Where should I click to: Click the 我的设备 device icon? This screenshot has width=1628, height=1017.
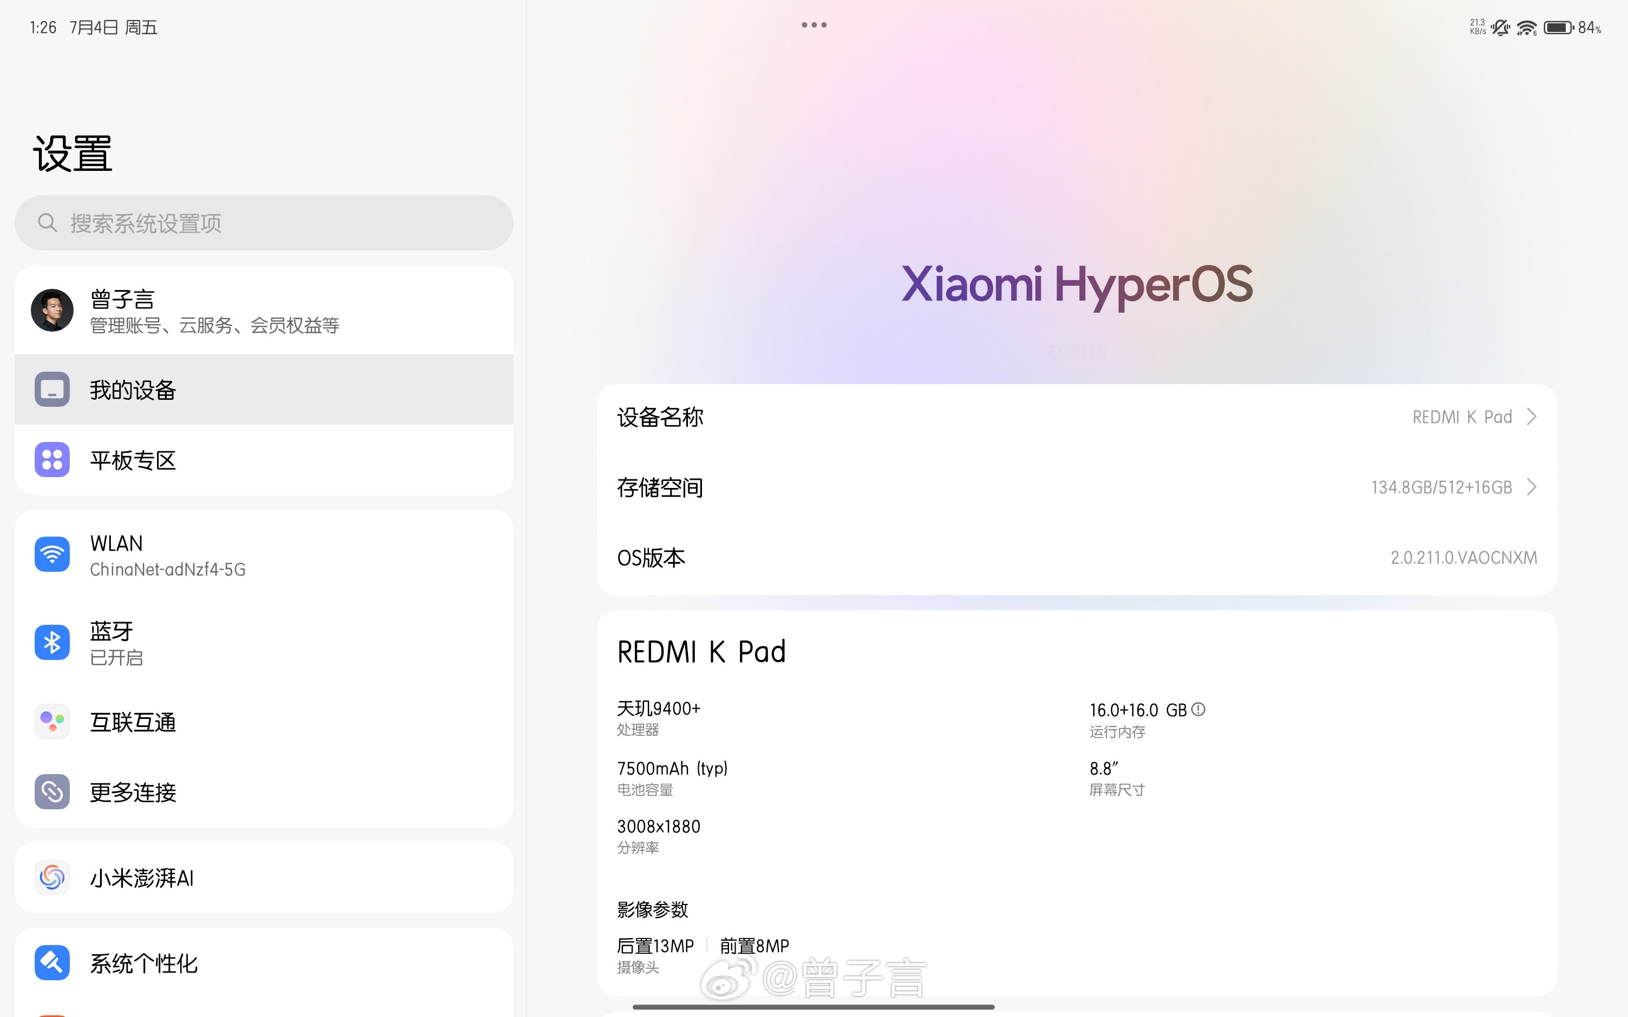[x=52, y=389]
